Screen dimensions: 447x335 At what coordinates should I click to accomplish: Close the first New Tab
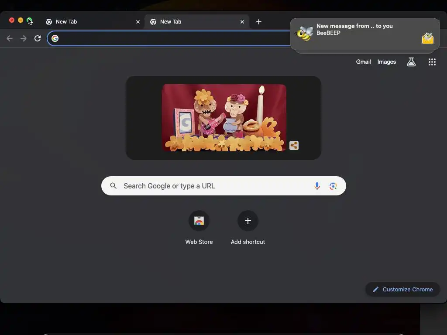[x=138, y=22]
